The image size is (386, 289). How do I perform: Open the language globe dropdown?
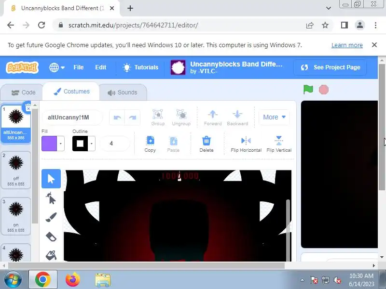coord(57,67)
